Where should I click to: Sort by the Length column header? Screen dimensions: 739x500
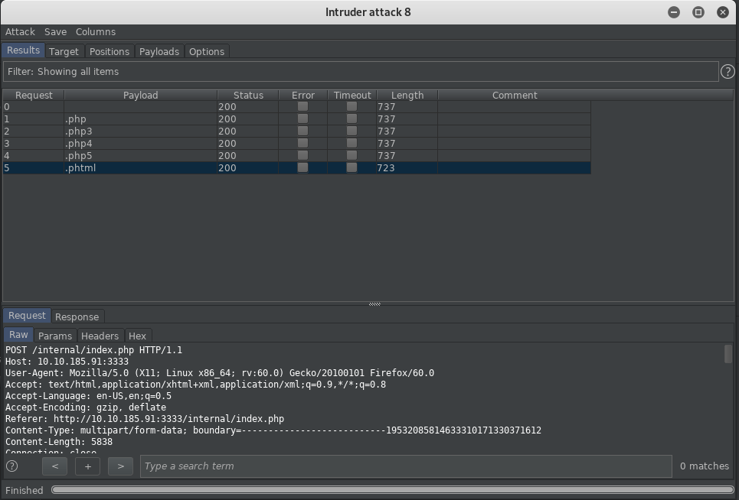[x=407, y=95]
